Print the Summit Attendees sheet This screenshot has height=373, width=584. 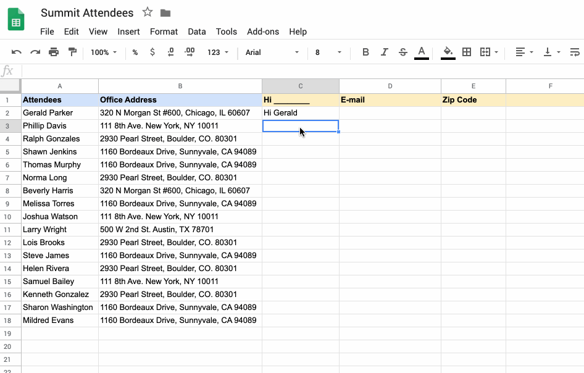point(54,52)
